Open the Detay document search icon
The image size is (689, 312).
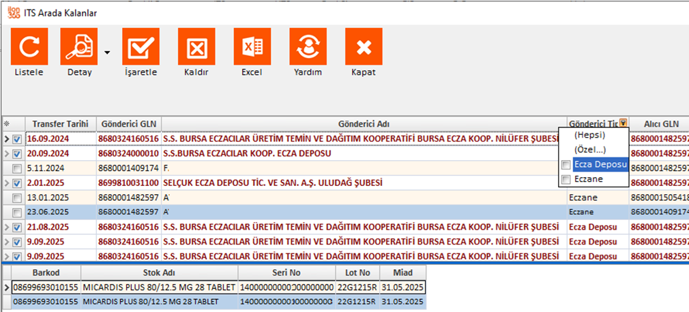(79, 47)
